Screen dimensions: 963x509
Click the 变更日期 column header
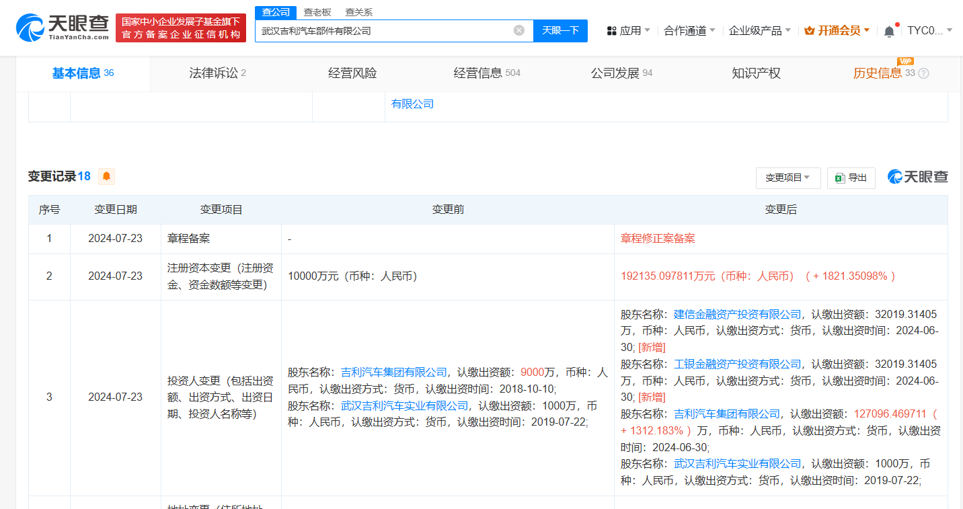116,210
